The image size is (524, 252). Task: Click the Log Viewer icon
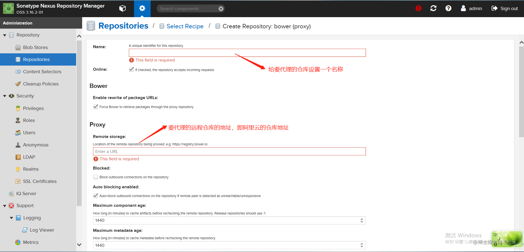pos(25,230)
